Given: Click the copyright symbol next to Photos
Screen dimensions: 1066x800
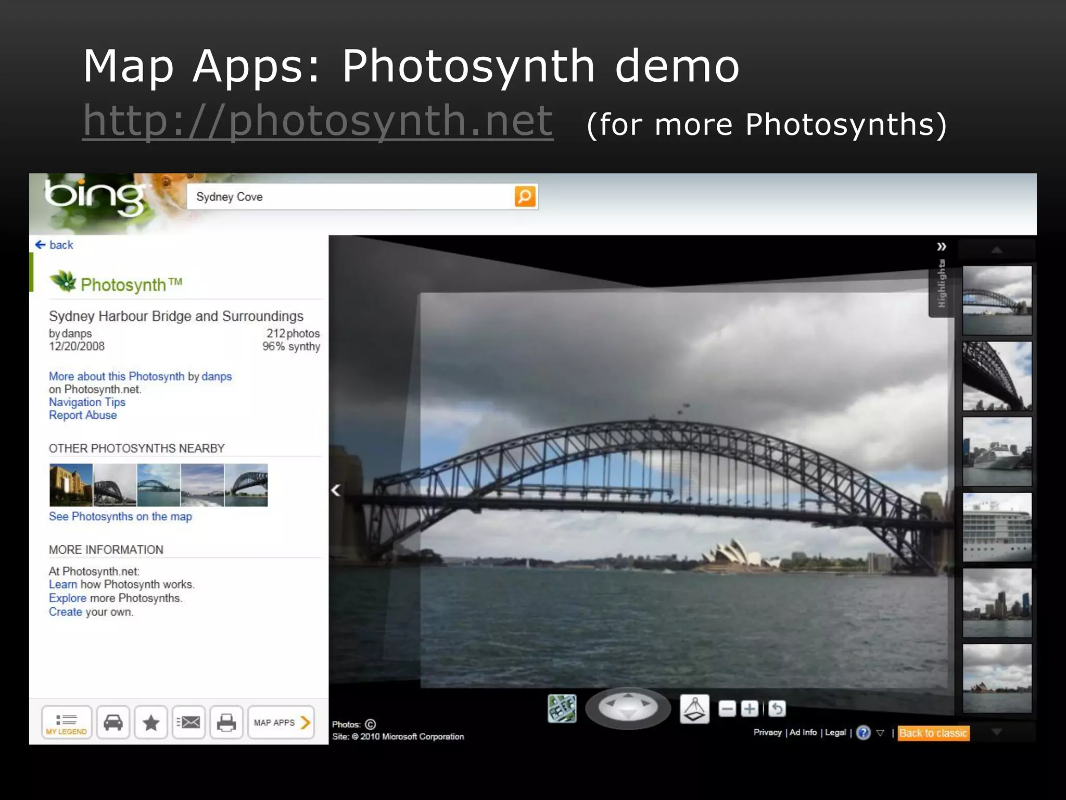Looking at the screenshot, I should [x=370, y=724].
